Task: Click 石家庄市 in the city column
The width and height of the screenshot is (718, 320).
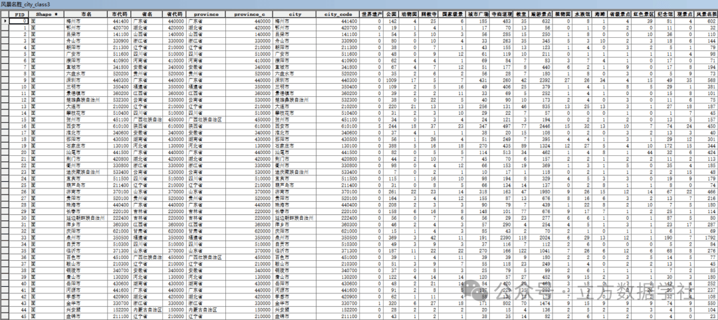Action: 285,146
